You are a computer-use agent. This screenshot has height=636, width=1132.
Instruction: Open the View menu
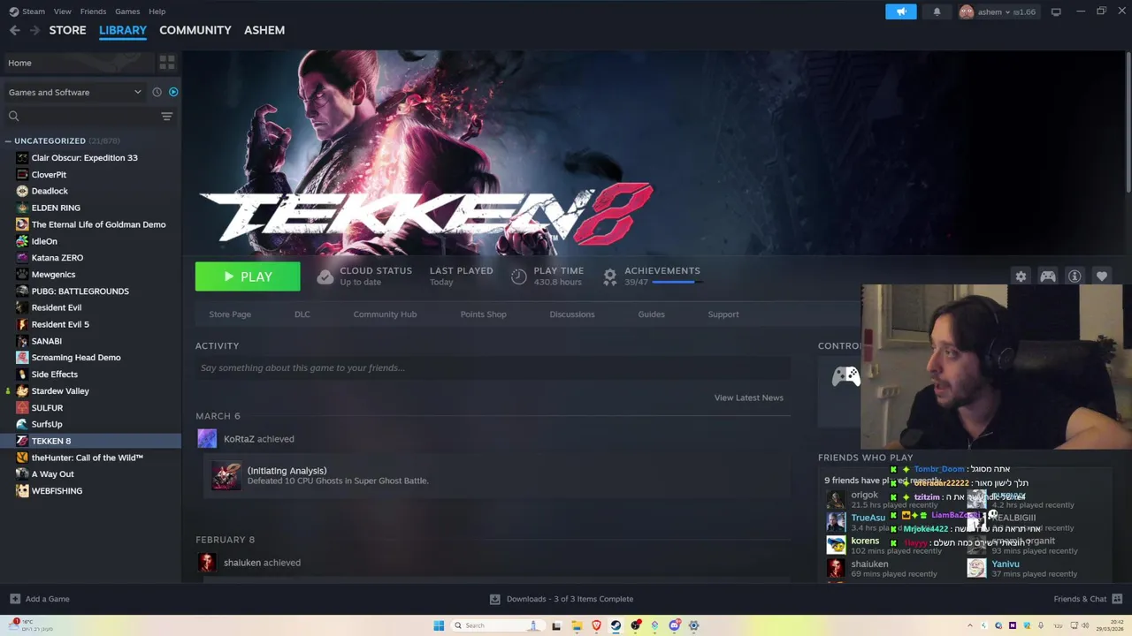point(62,11)
